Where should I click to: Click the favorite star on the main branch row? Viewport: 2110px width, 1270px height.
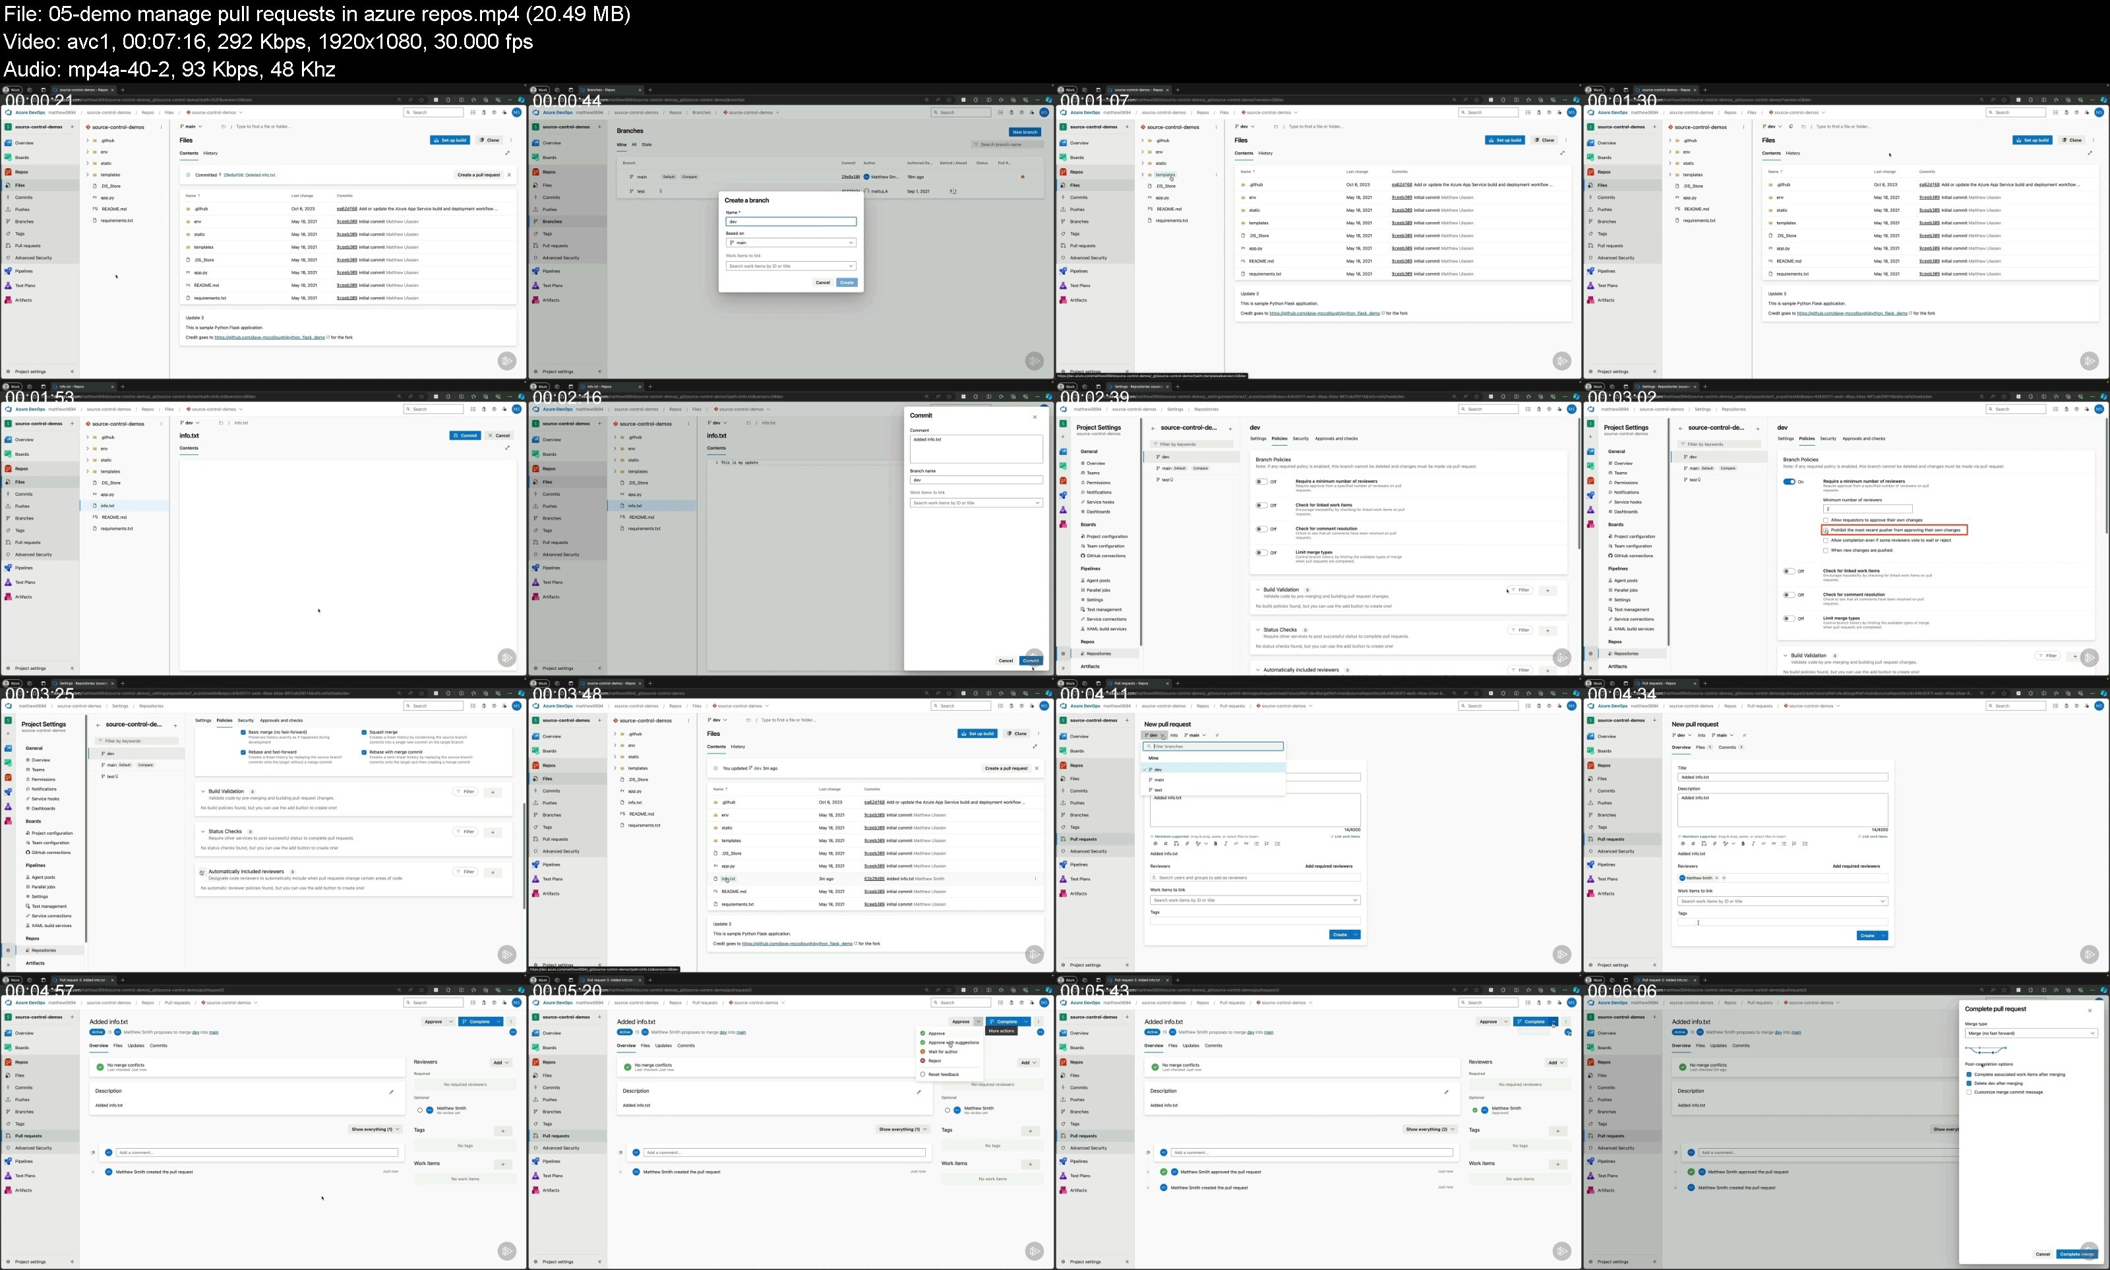[x=1023, y=177]
